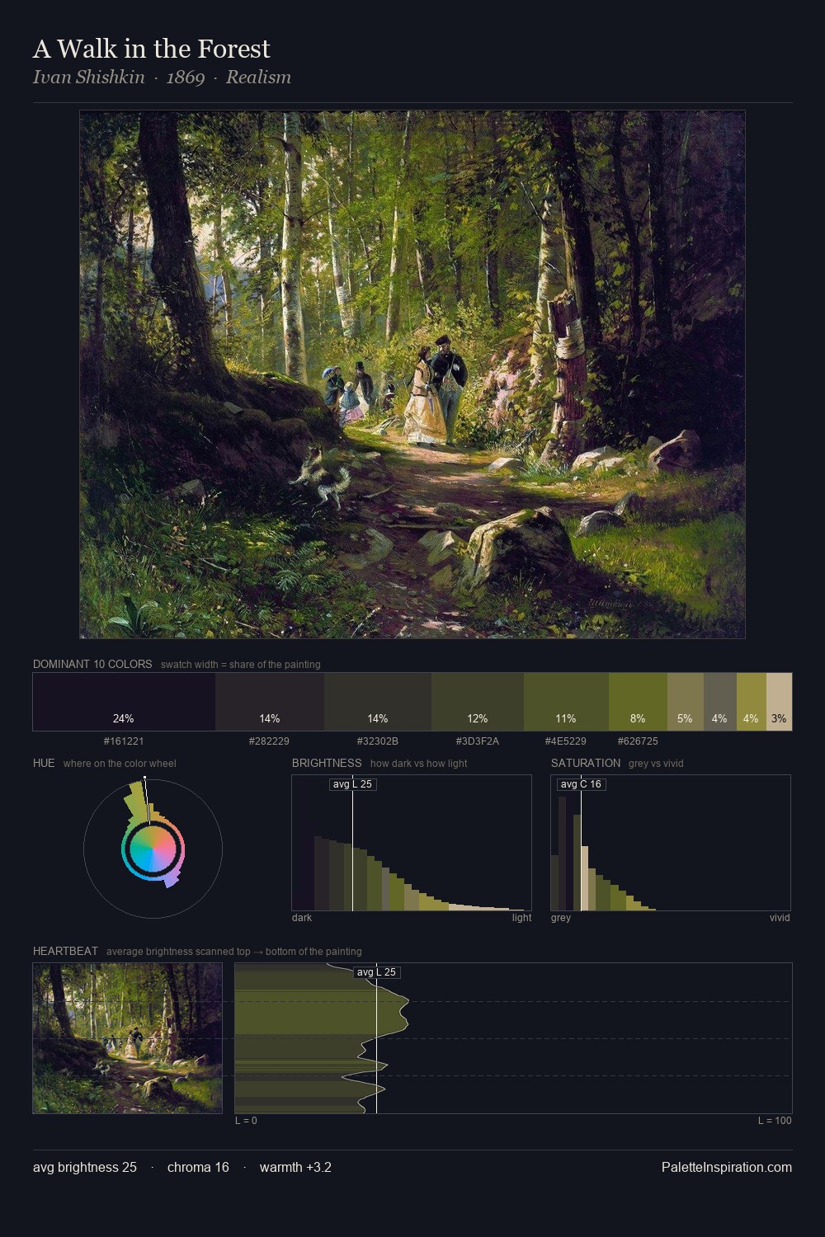Click avg L 25 label in Heartbeat chart
Viewport: 825px width, 1237px height.
(x=376, y=972)
